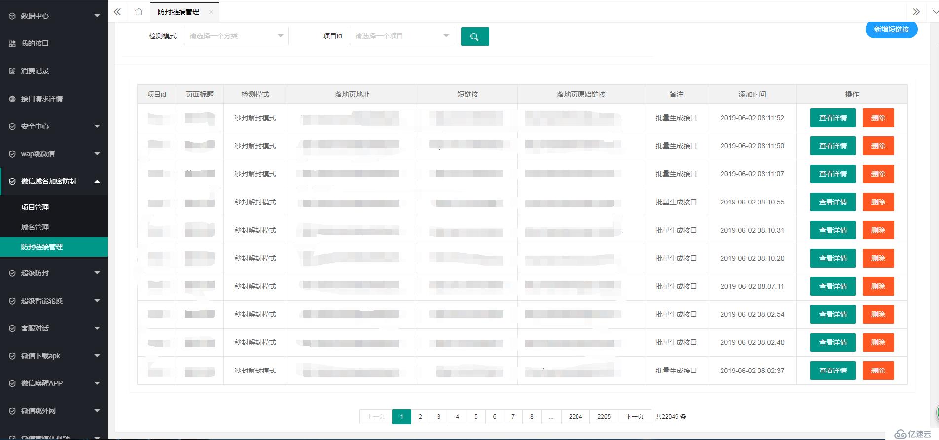
Task: Go to page 5
Action: pos(476,417)
